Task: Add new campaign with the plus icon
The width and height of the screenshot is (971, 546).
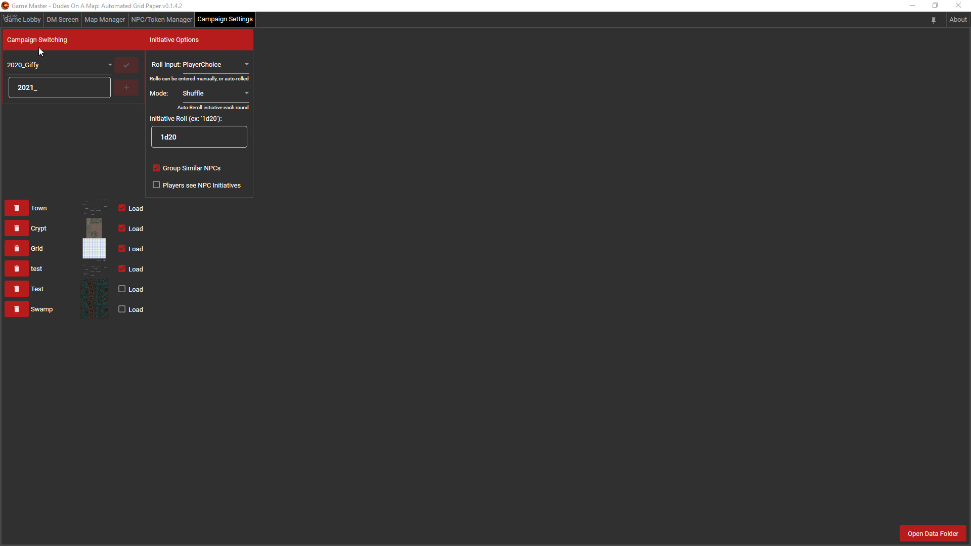Action: [x=126, y=87]
